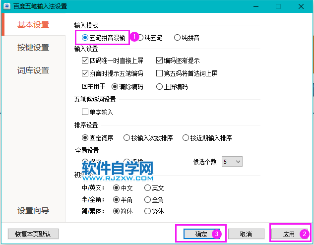Uncheck 拼音时提示五笔编码 option
Screen dimensions: 314x245
(85, 73)
